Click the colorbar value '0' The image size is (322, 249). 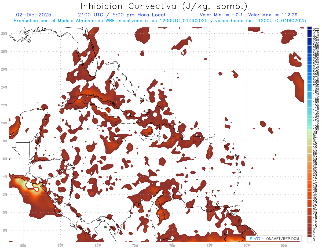pyautogui.click(x=314, y=240)
